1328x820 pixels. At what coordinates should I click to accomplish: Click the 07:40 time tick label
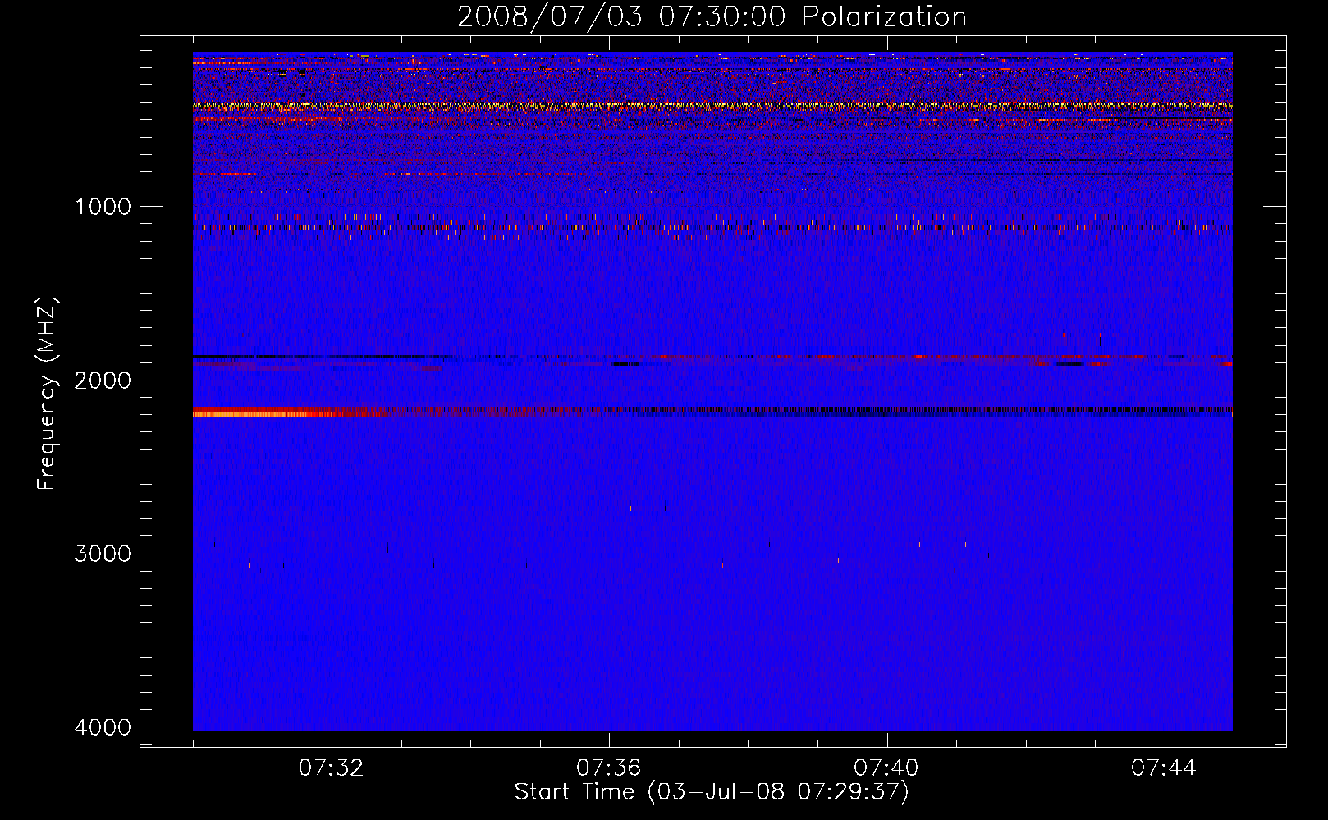click(886, 768)
